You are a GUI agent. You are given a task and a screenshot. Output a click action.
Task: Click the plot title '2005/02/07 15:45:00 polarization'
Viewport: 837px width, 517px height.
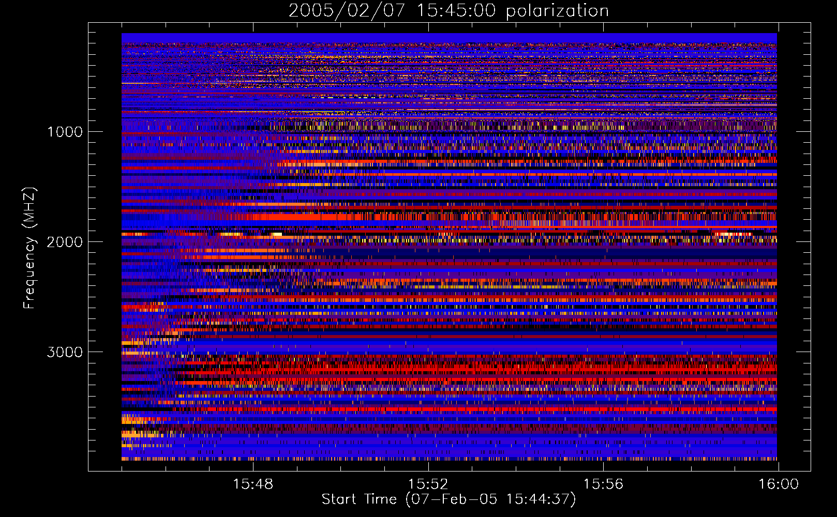point(449,10)
